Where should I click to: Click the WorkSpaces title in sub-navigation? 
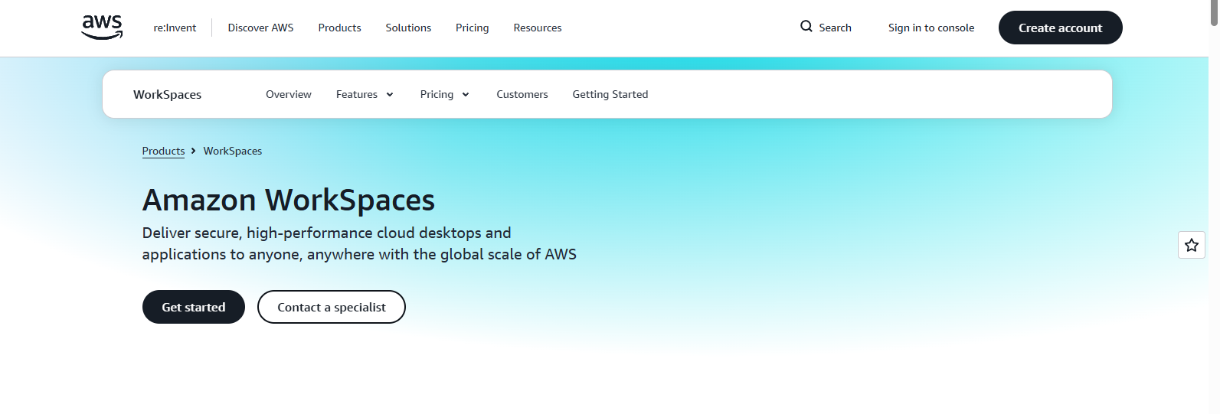click(167, 94)
